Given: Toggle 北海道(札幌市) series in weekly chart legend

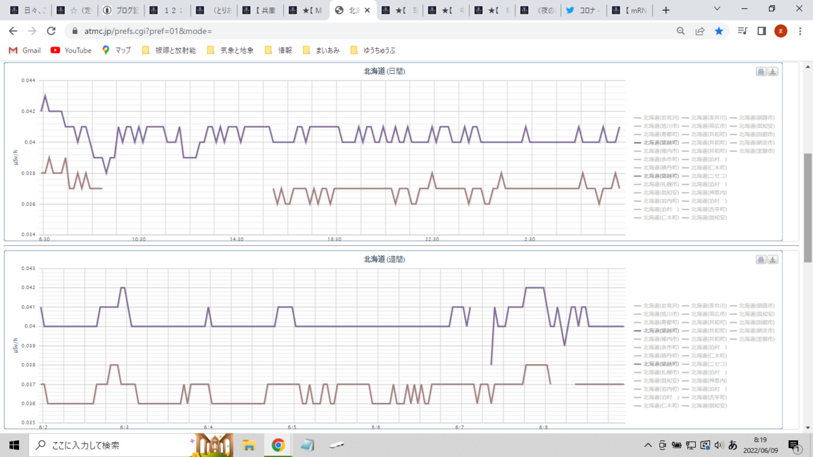Looking at the screenshot, I should click(656, 373).
